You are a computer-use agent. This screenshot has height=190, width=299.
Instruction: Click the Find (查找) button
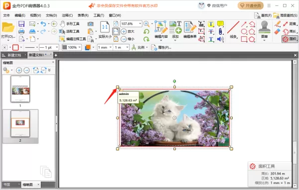click(x=263, y=15)
